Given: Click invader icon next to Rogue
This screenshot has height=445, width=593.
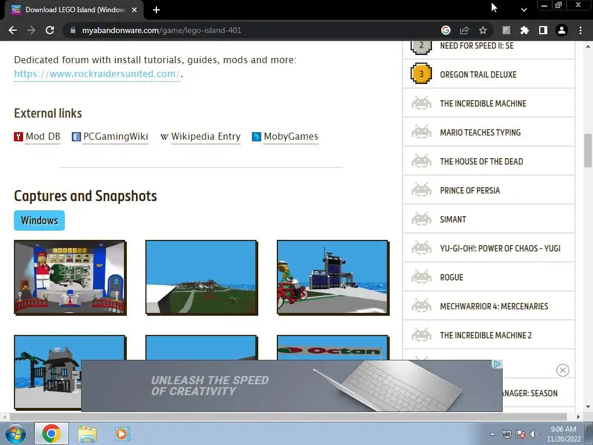Looking at the screenshot, I should 422,277.
